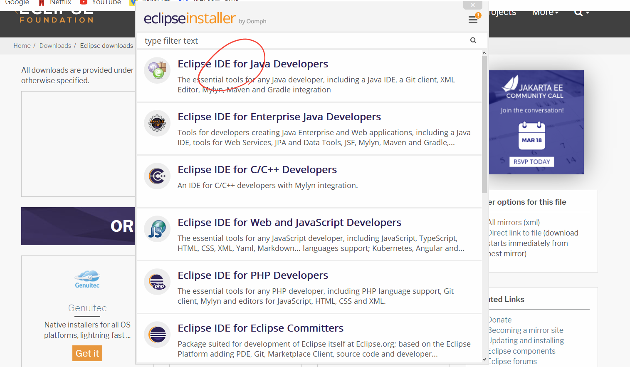
Task: Open the More dropdown in site navigation
Action: point(546,12)
